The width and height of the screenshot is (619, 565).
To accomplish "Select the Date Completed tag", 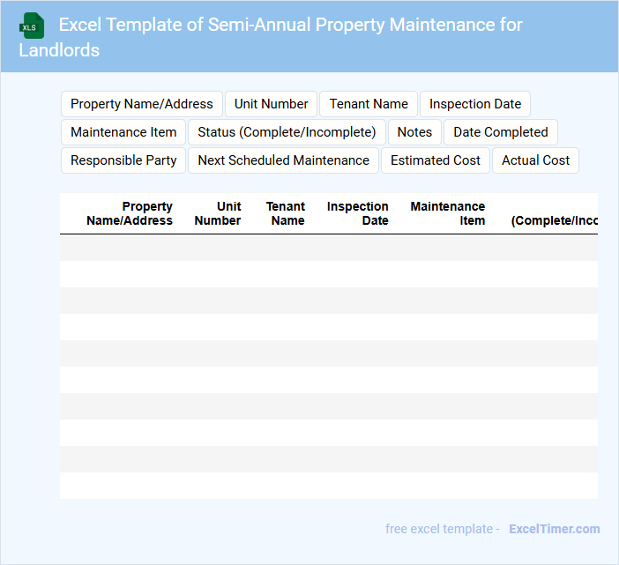I will 501,132.
